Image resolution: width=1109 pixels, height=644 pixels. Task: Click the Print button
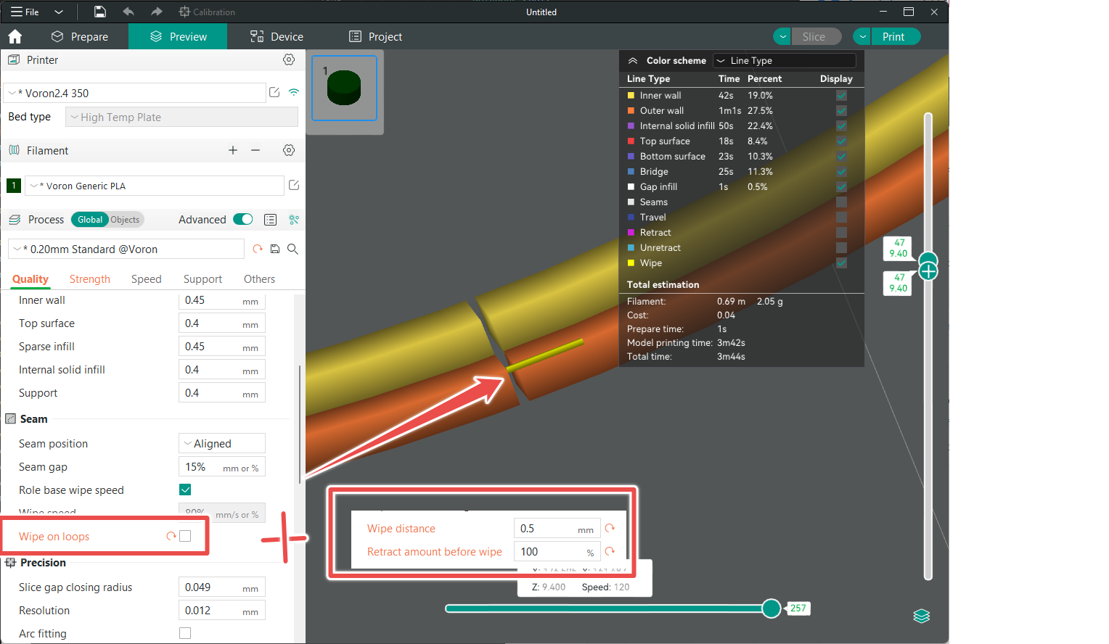(894, 36)
